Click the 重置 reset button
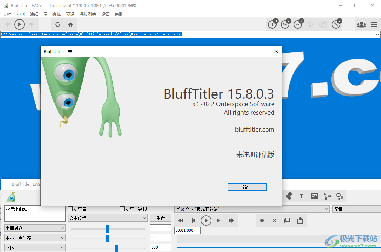This screenshot has width=381, height=252. [x=161, y=218]
